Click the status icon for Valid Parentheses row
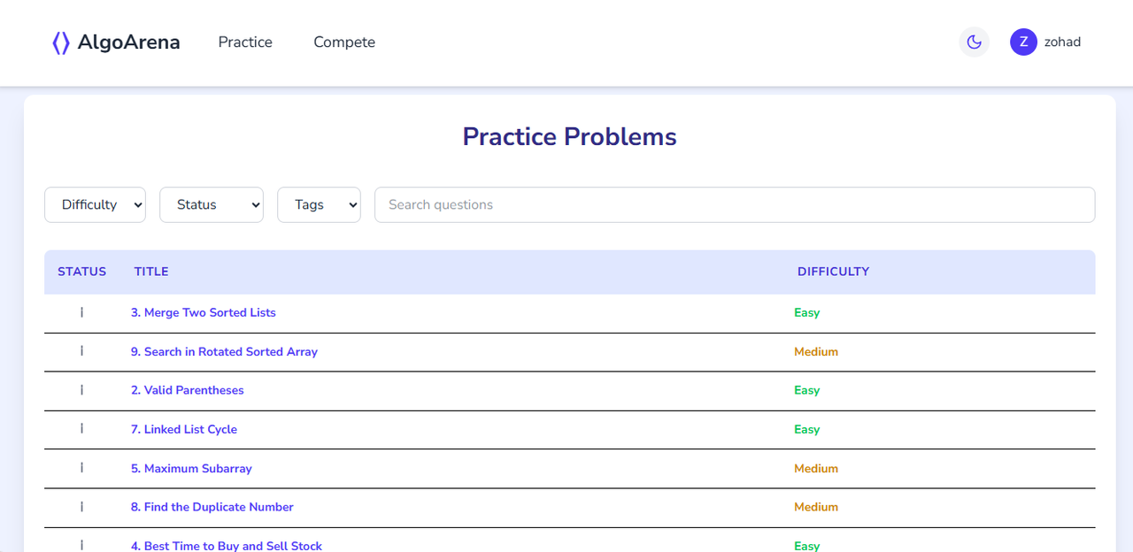This screenshot has height=552, width=1133. click(81, 390)
